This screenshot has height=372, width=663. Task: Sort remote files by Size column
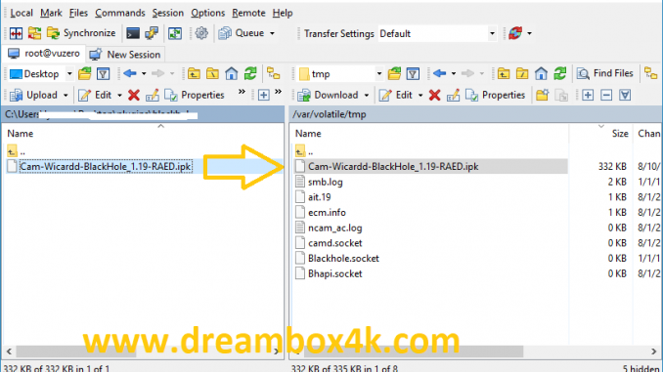(620, 134)
